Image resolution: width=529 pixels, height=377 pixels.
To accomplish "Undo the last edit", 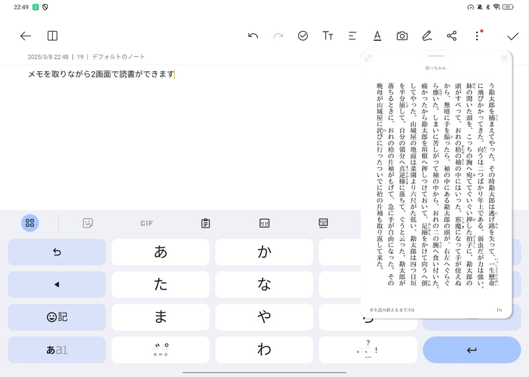I will point(253,36).
